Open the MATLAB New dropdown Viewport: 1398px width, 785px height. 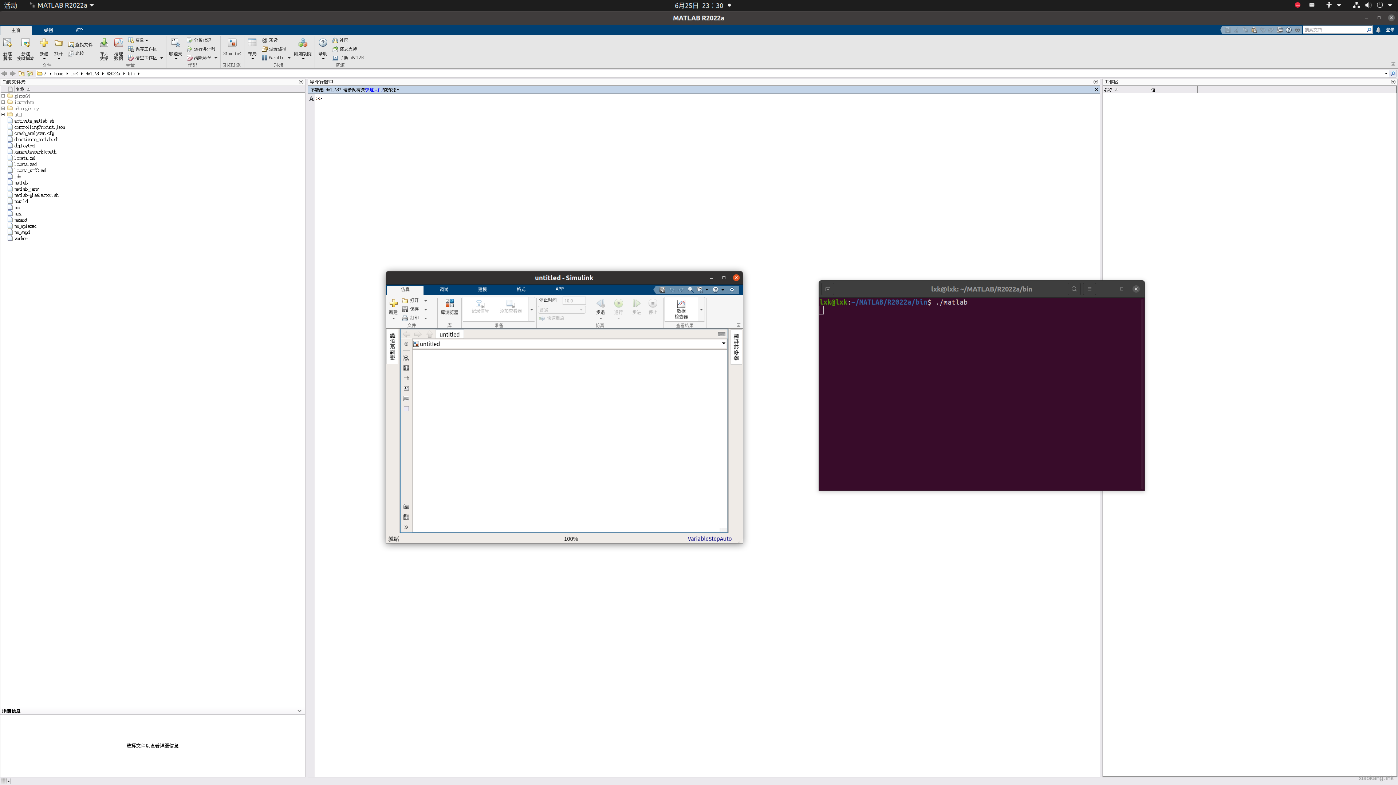pos(44,49)
